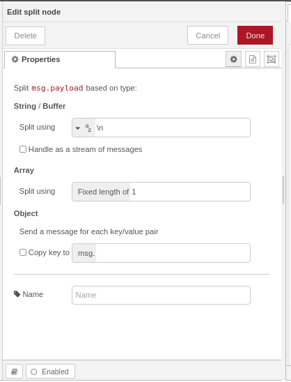Toggle the Enabled circle indicator
Screen dimensions: 291x382
(x=34, y=372)
